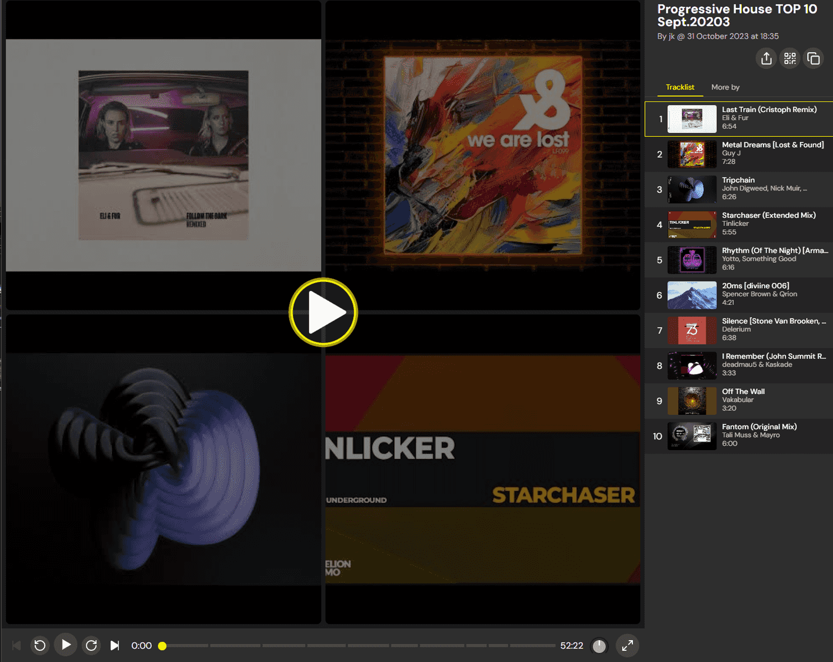833x662 pixels.
Task: Select the Off The Wall track
Action: coord(739,401)
